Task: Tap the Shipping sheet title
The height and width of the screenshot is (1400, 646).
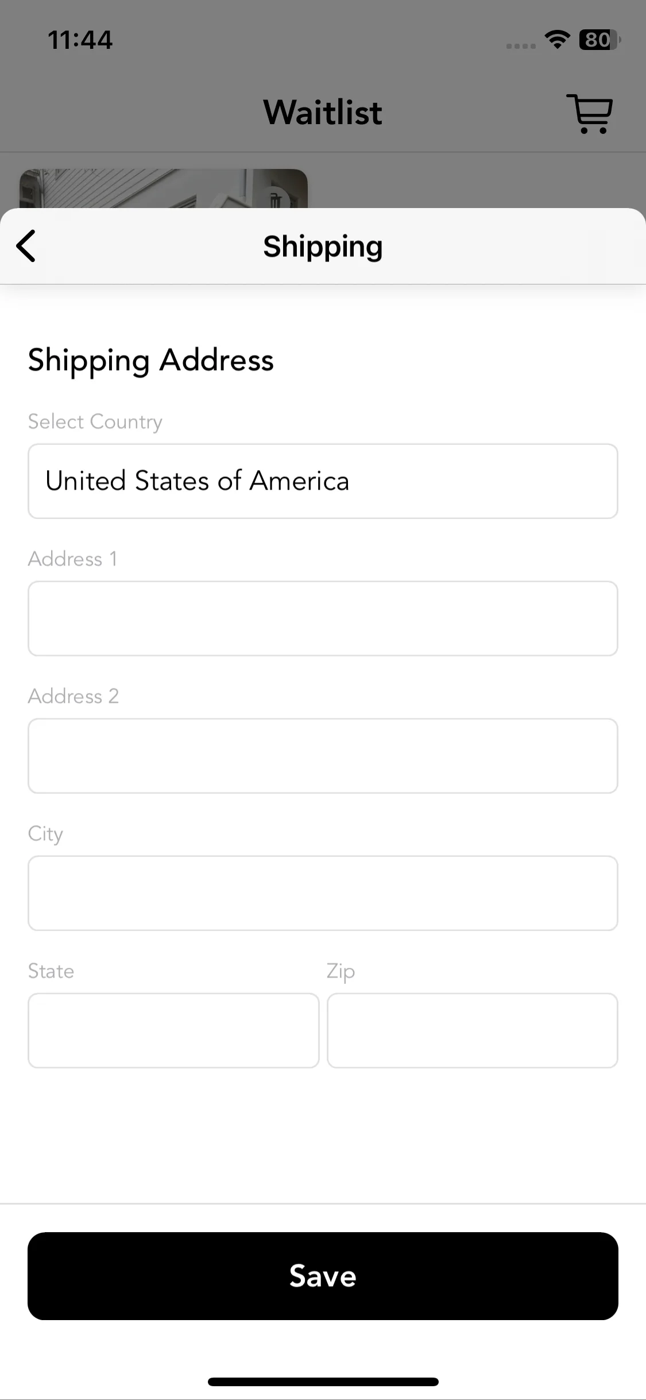Action: [323, 247]
